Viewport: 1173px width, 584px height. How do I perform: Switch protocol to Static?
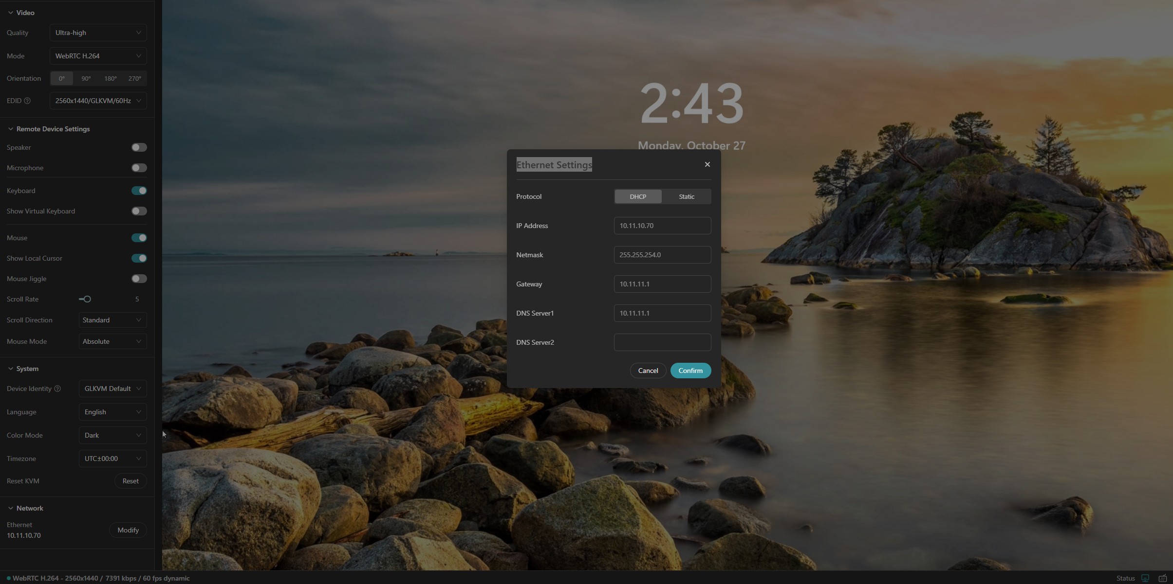686,196
